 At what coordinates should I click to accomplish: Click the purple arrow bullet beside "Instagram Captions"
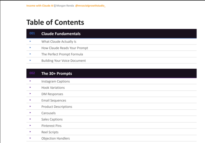point(30,81)
